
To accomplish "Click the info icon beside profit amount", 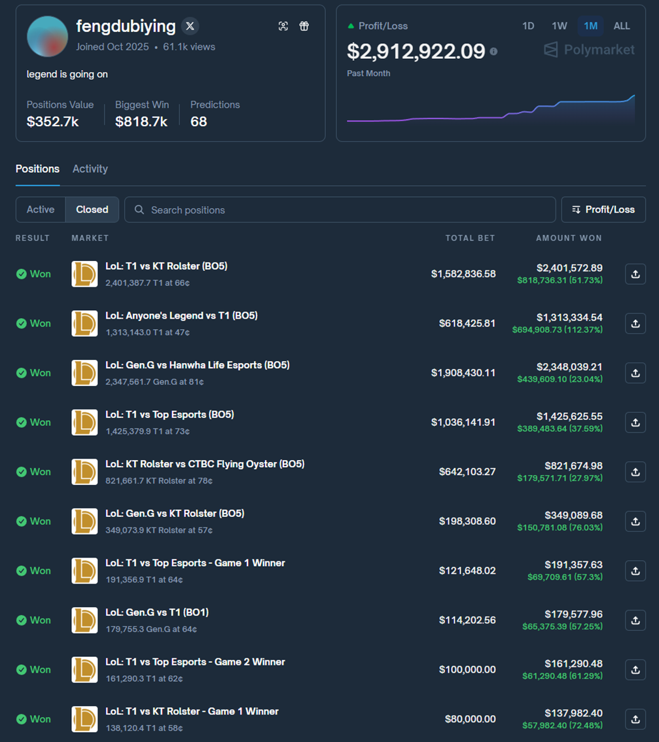I will coord(493,51).
